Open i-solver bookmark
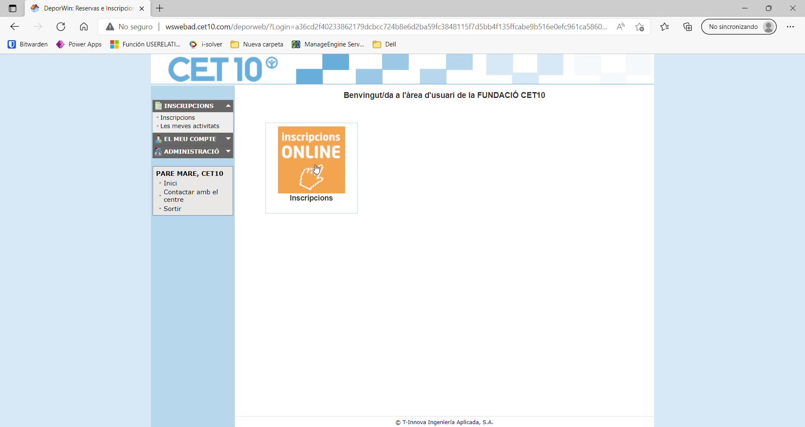Viewport: 805px width, 427px height. [x=206, y=44]
